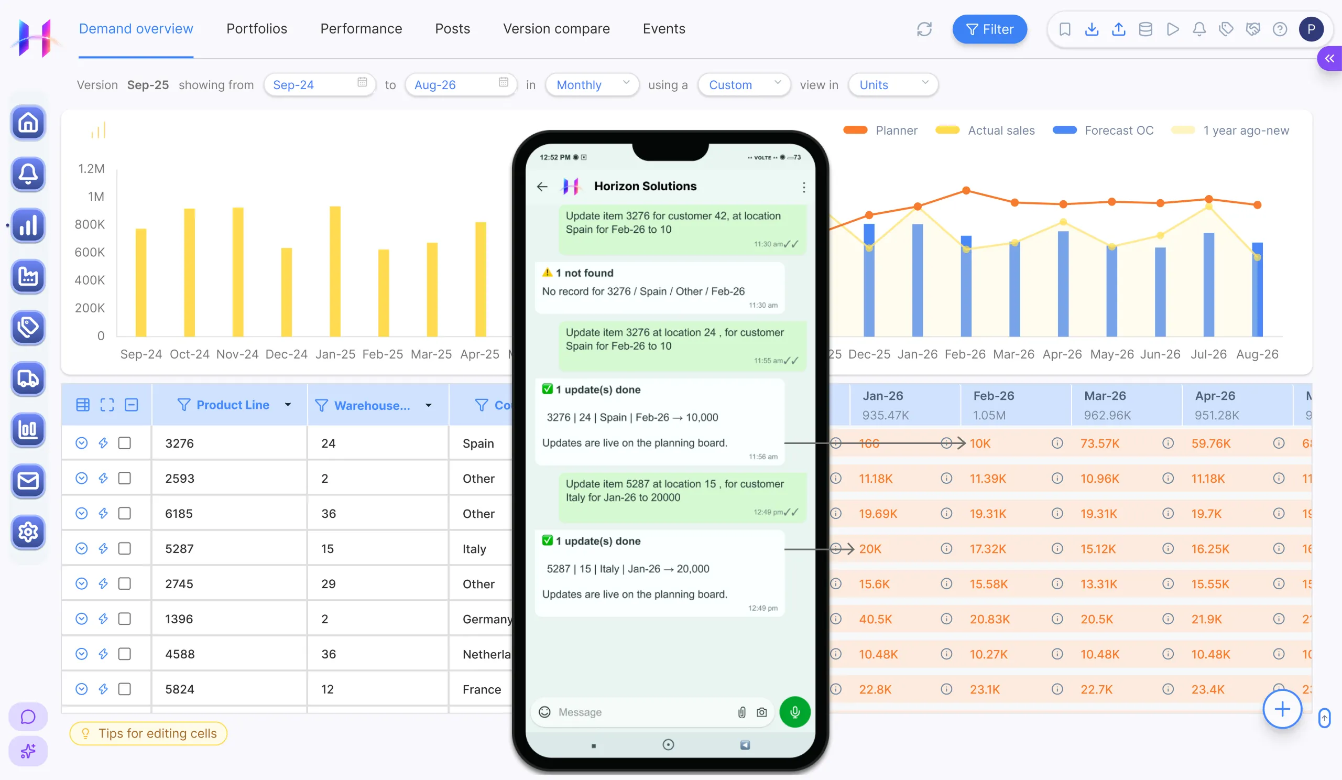Viewport: 1342px width, 780px height.
Task: Open the AI sparkle assistant icon
Action: tap(28, 751)
